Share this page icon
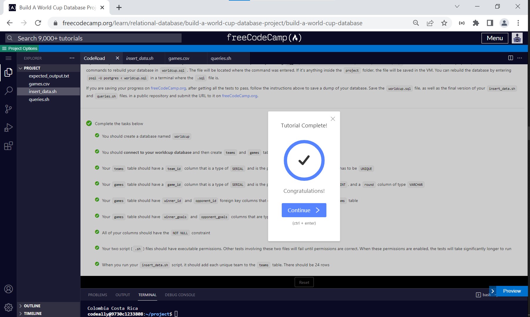The image size is (530, 317). pos(430,23)
